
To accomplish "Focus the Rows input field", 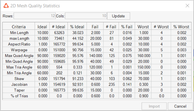I will (x=35, y=16).
